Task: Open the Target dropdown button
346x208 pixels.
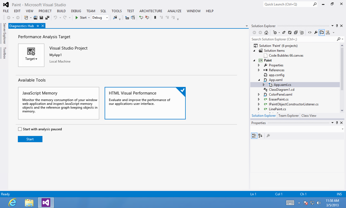Action: [31, 55]
